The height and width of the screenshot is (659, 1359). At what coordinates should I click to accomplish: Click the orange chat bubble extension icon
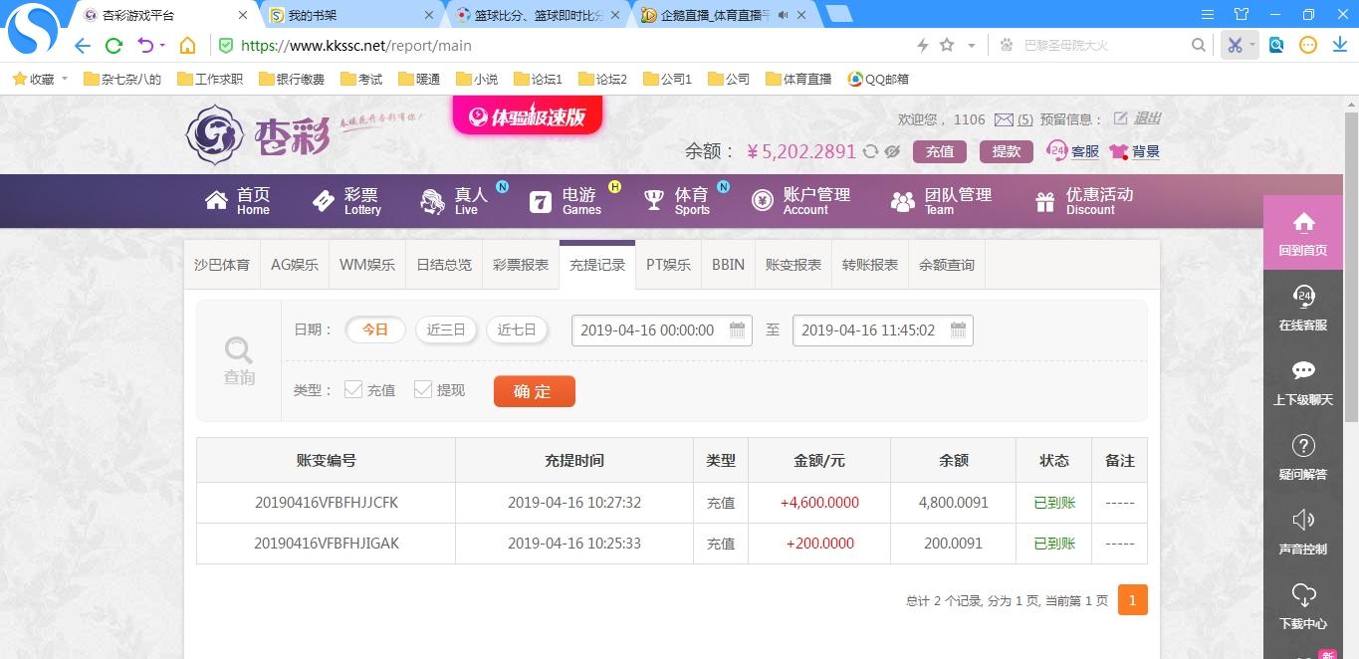coord(1308,45)
